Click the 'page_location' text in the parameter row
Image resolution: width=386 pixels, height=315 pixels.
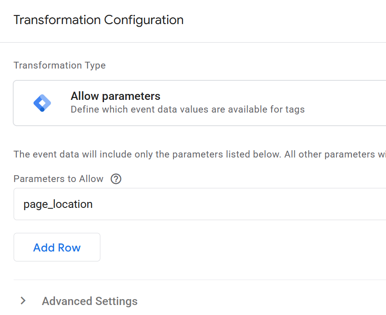pyautogui.click(x=58, y=204)
